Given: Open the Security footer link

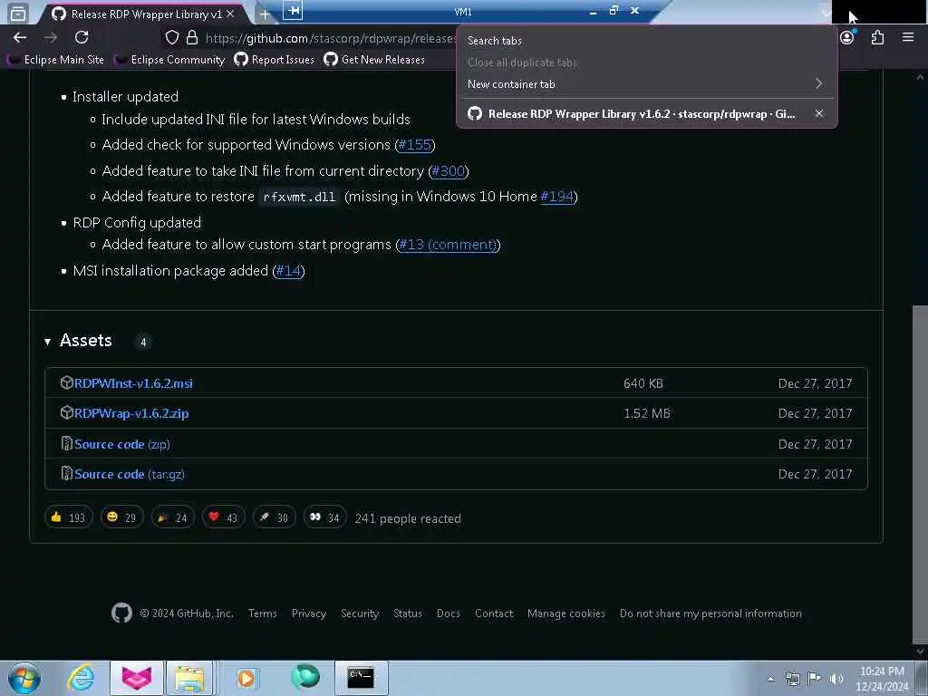Looking at the screenshot, I should tap(359, 614).
